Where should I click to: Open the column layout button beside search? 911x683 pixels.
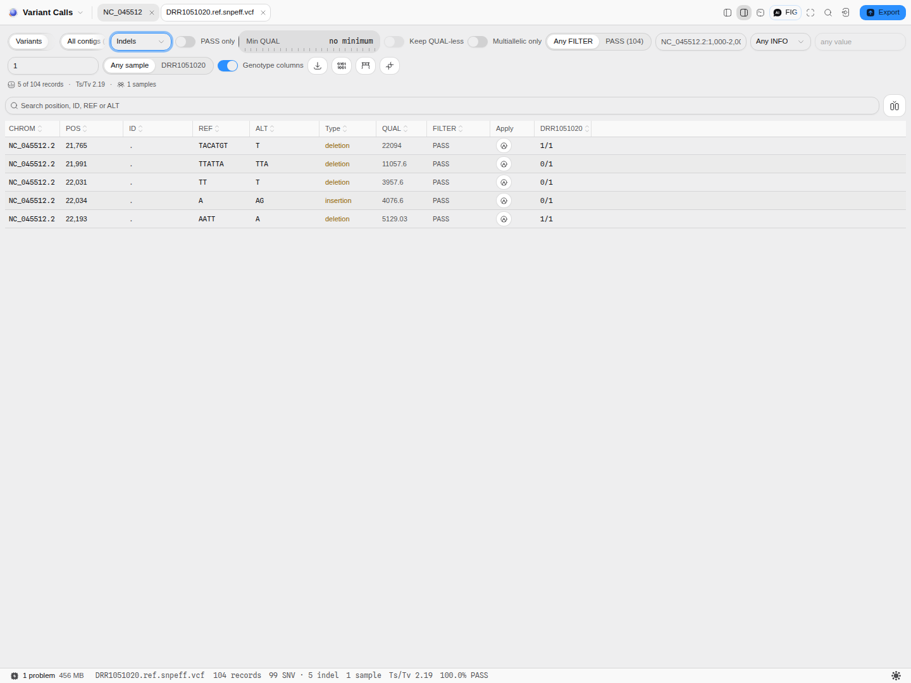point(895,106)
